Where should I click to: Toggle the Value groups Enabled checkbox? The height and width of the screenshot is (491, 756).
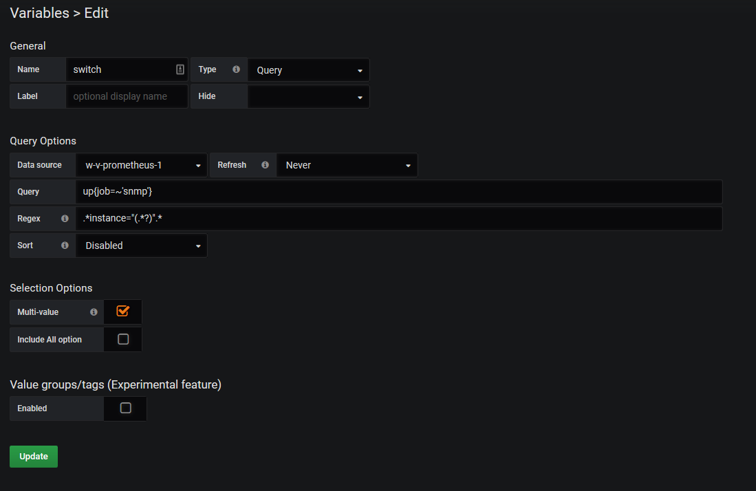click(125, 408)
